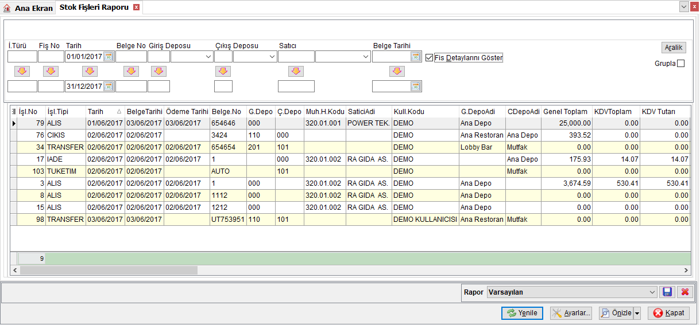Viewport: 700px width, 325px height.
Task: Switch to the Ana Ekran tab
Action: click(28, 8)
